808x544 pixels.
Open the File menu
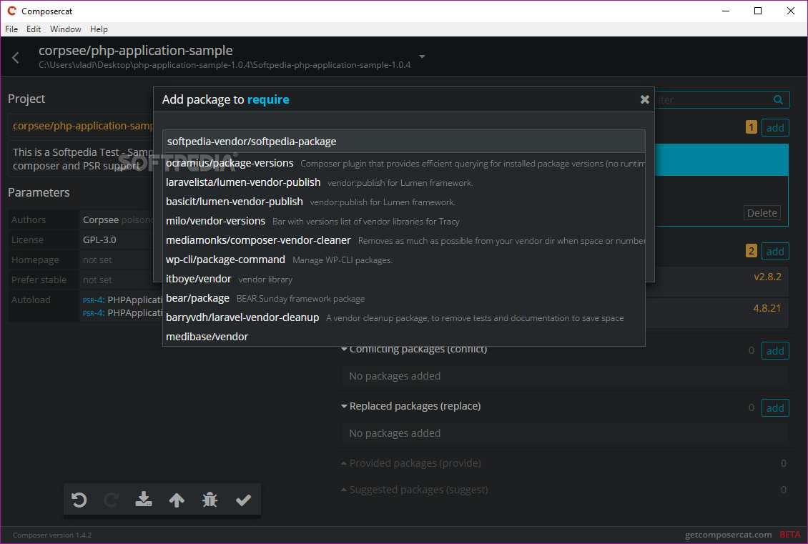[11, 29]
